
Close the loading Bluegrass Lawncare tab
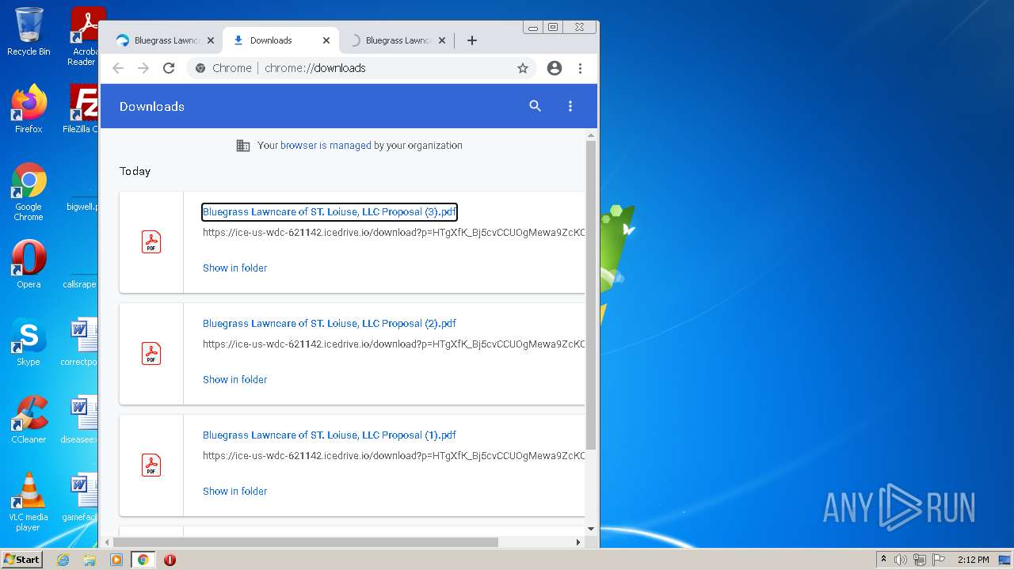(x=442, y=40)
